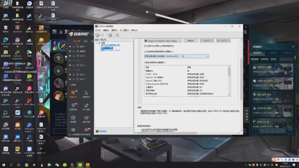Select 配置 Surround、PhysX task link
The width and height of the screenshot is (299, 168).
click(110, 50)
